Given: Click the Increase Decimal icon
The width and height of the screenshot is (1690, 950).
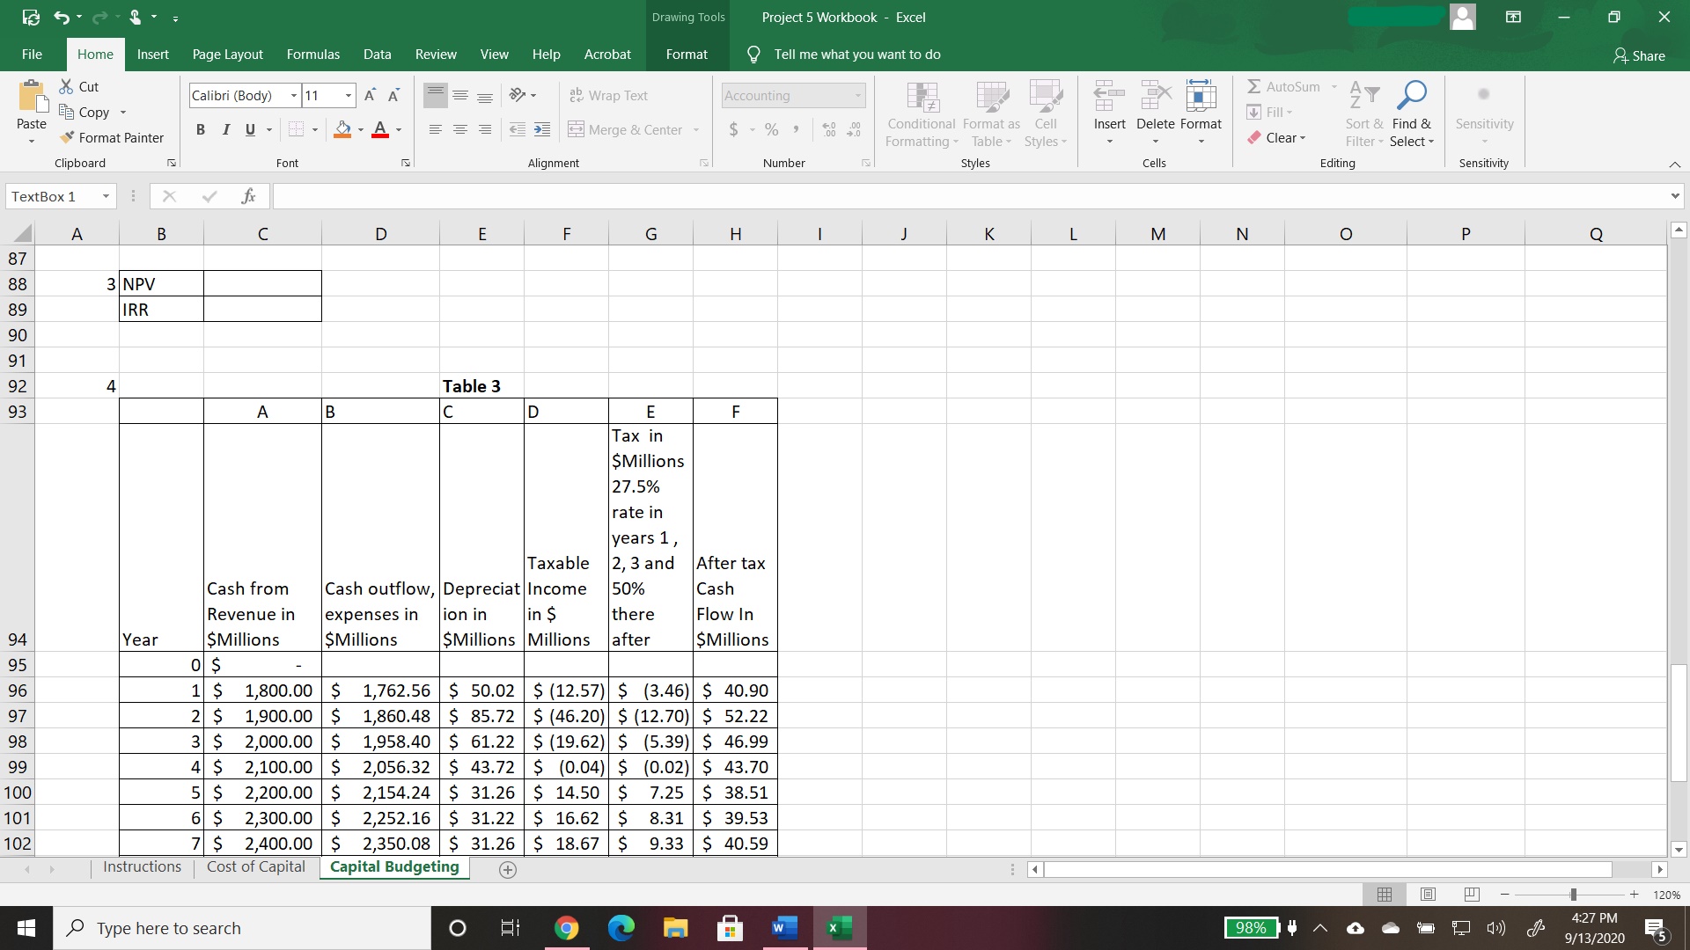Looking at the screenshot, I should pos(827,129).
